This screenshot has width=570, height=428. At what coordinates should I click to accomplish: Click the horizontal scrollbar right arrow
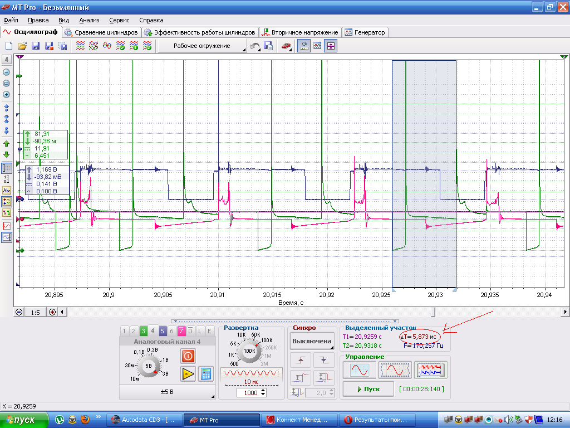coord(565,312)
